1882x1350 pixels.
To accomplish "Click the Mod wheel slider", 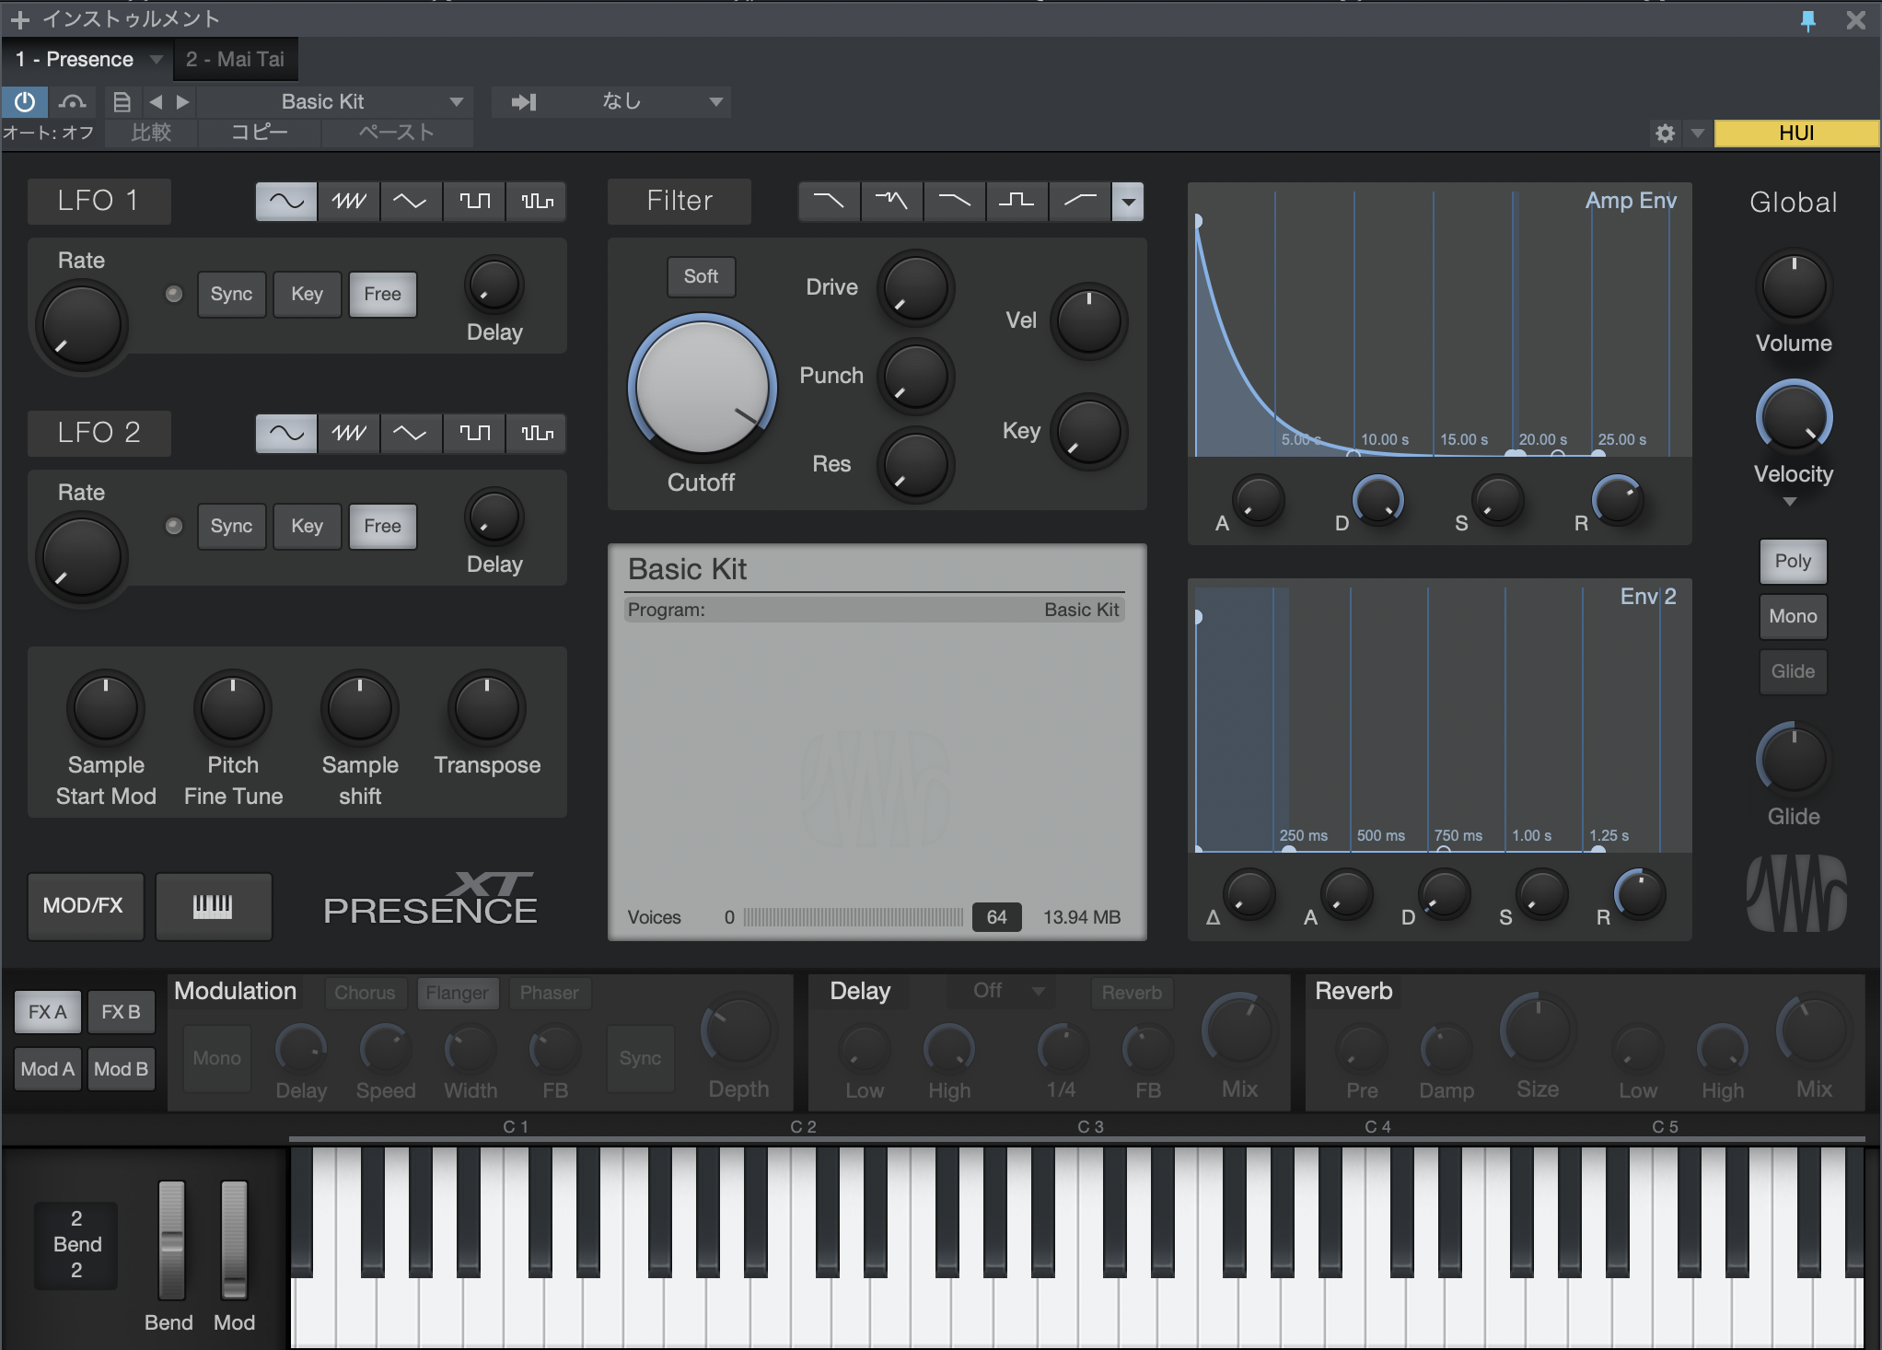I will (234, 1239).
